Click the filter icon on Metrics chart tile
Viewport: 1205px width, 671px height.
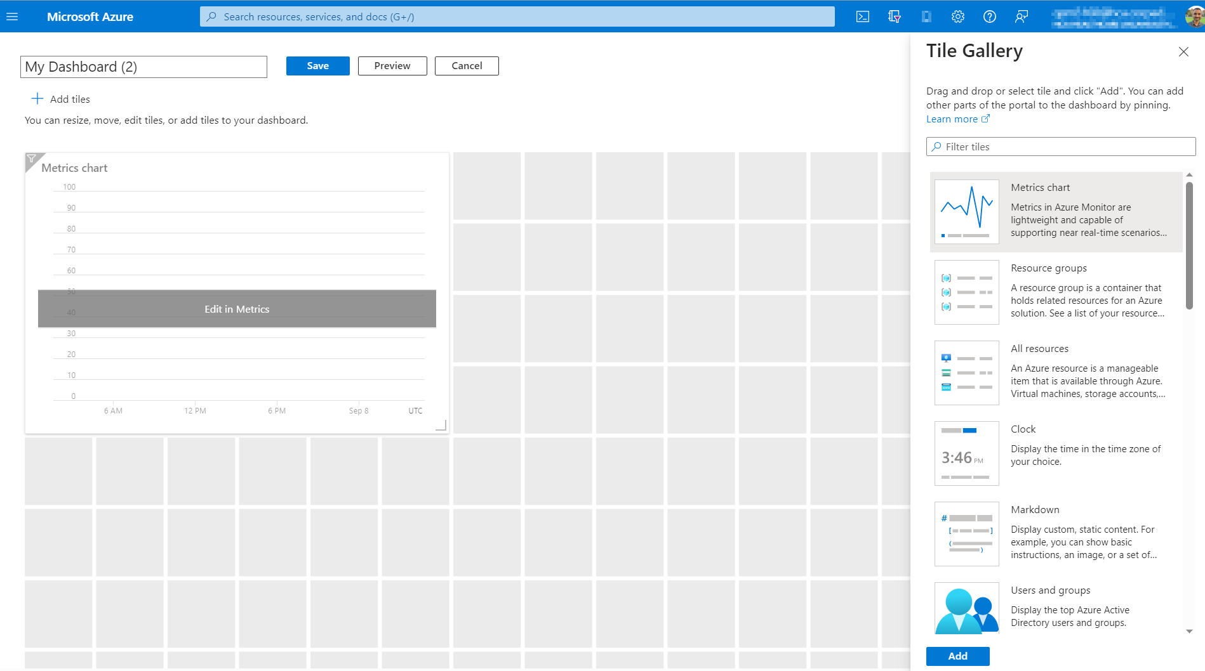(32, 159)
